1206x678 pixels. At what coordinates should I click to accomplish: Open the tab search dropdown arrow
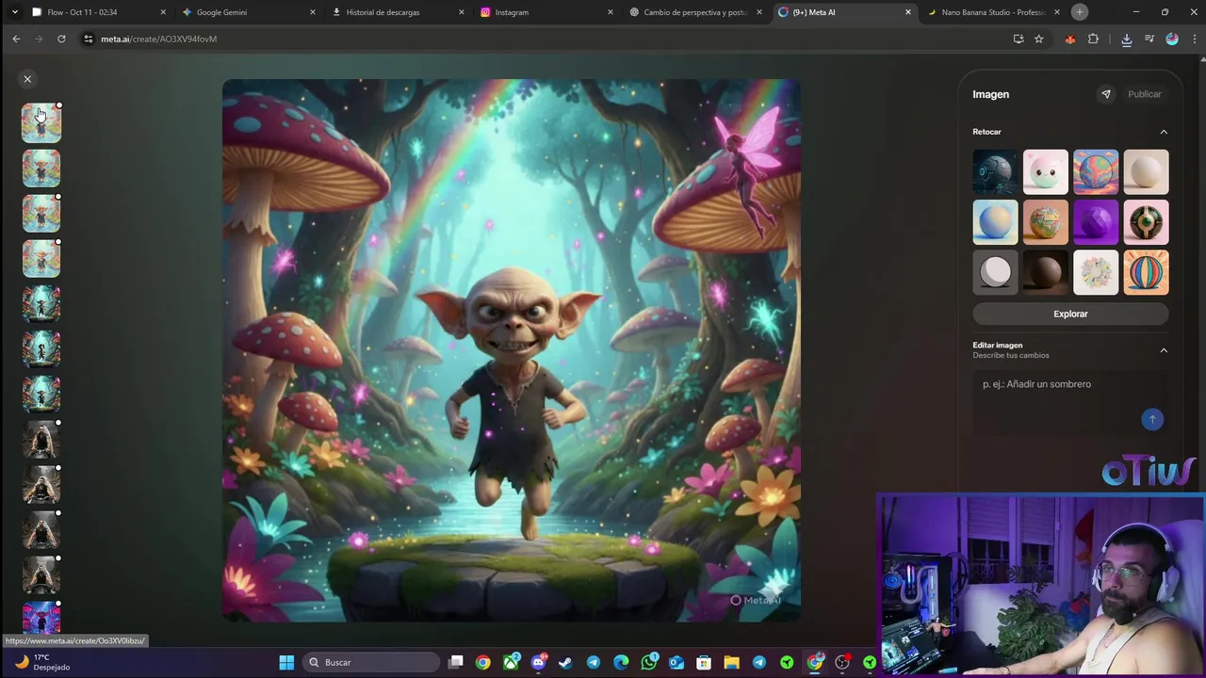click(14, 12)
